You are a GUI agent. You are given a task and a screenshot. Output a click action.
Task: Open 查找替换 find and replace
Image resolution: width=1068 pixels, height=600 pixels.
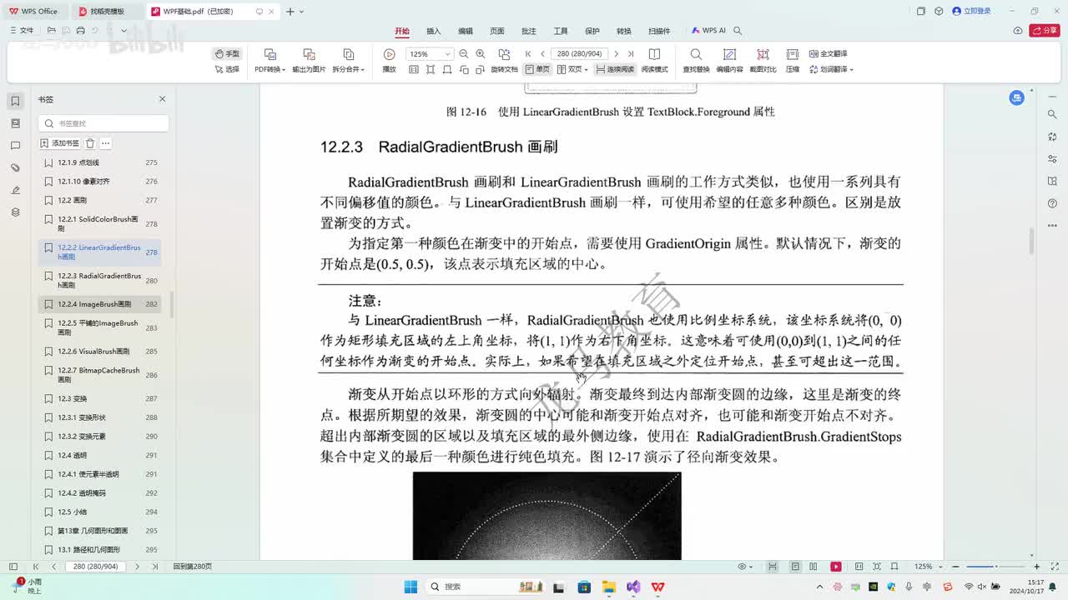pos(696,61)
